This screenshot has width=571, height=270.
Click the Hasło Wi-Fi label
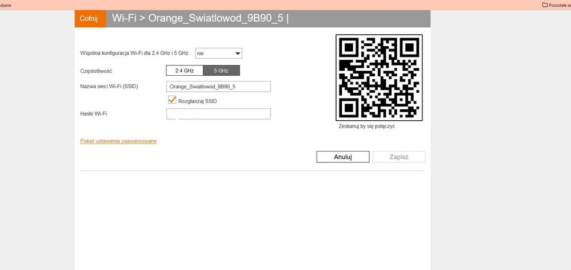(93, 113)
